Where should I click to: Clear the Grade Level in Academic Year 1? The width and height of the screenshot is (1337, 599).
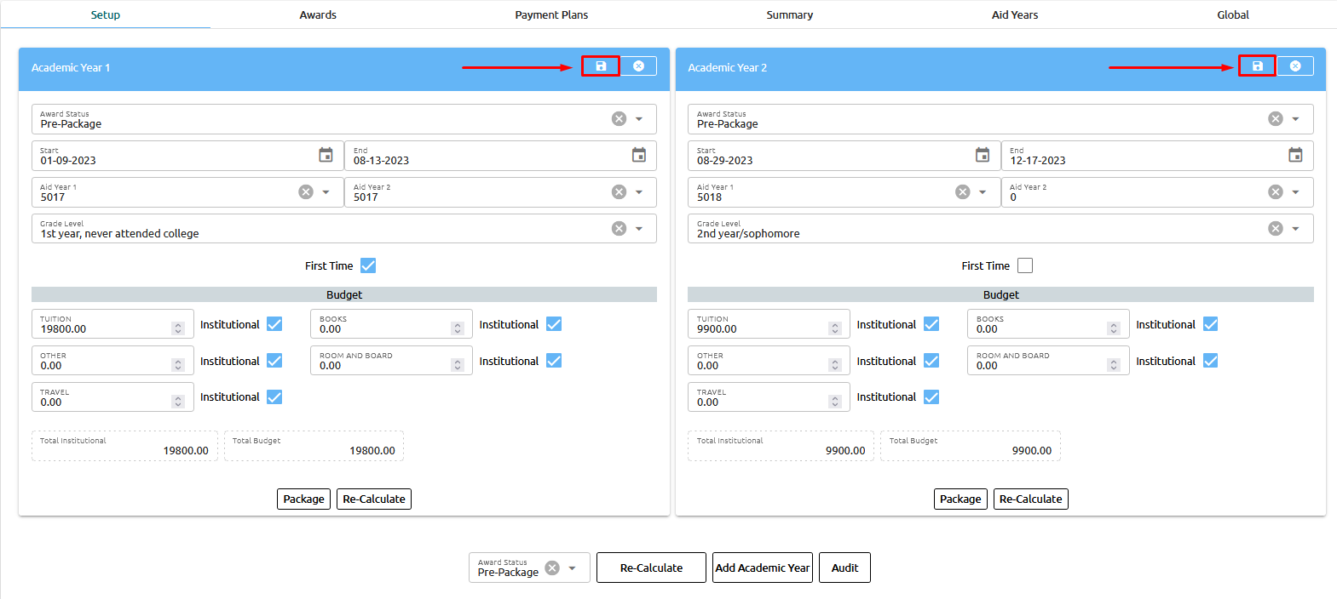[619, 229]
